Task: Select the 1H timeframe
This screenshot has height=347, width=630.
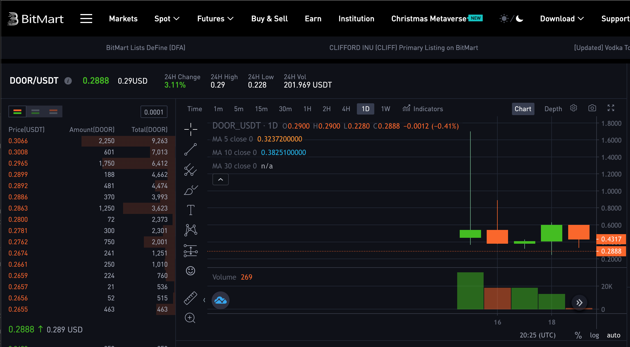Action: pos(307,109)
